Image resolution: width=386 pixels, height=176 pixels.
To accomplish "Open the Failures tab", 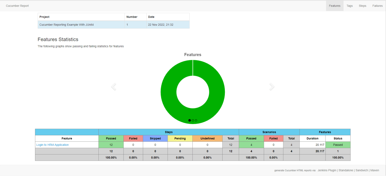I will 377,6.
